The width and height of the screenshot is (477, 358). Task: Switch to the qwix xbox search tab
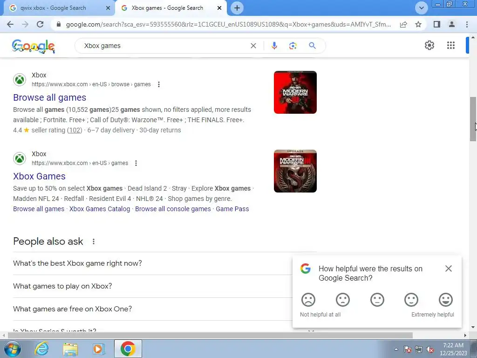53,8
